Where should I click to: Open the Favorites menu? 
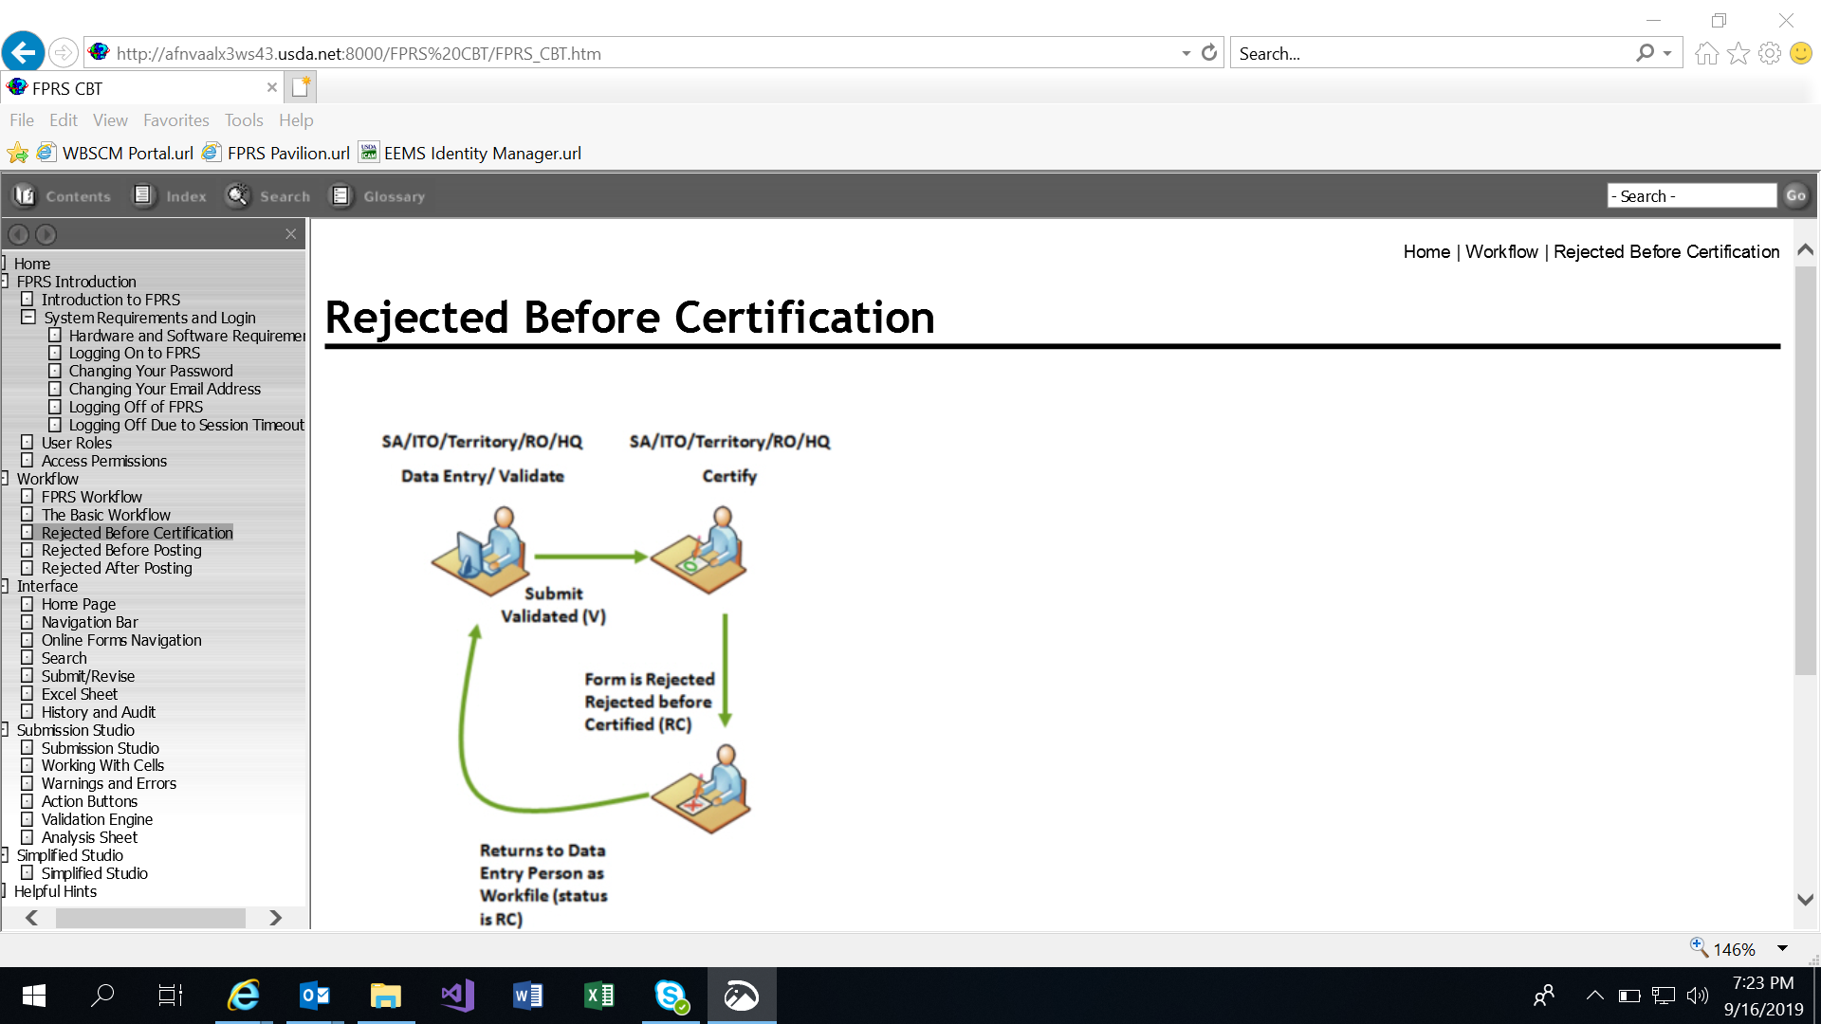click(175, 120)
